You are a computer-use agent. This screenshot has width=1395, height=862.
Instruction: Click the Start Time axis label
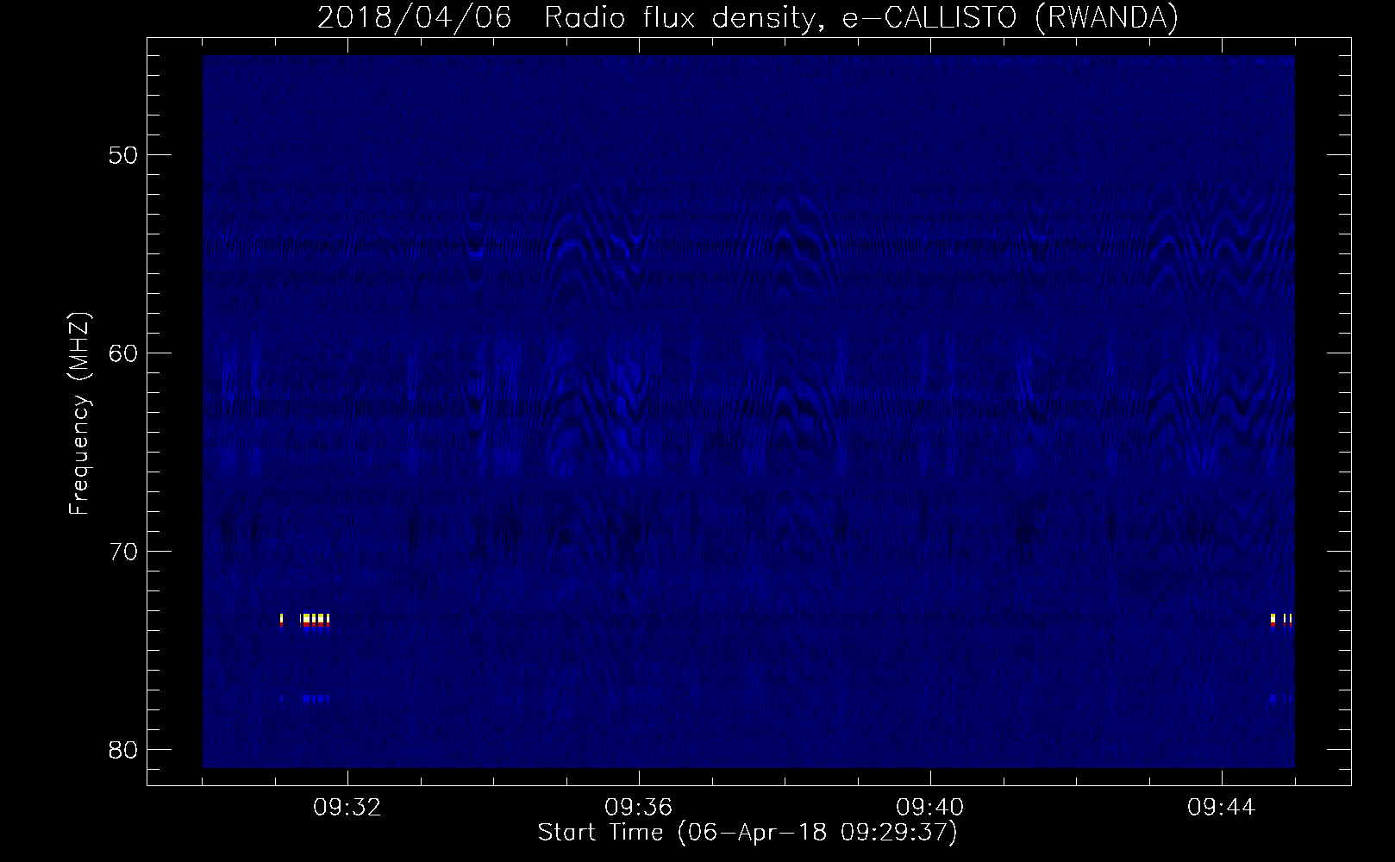pos(748,833)
